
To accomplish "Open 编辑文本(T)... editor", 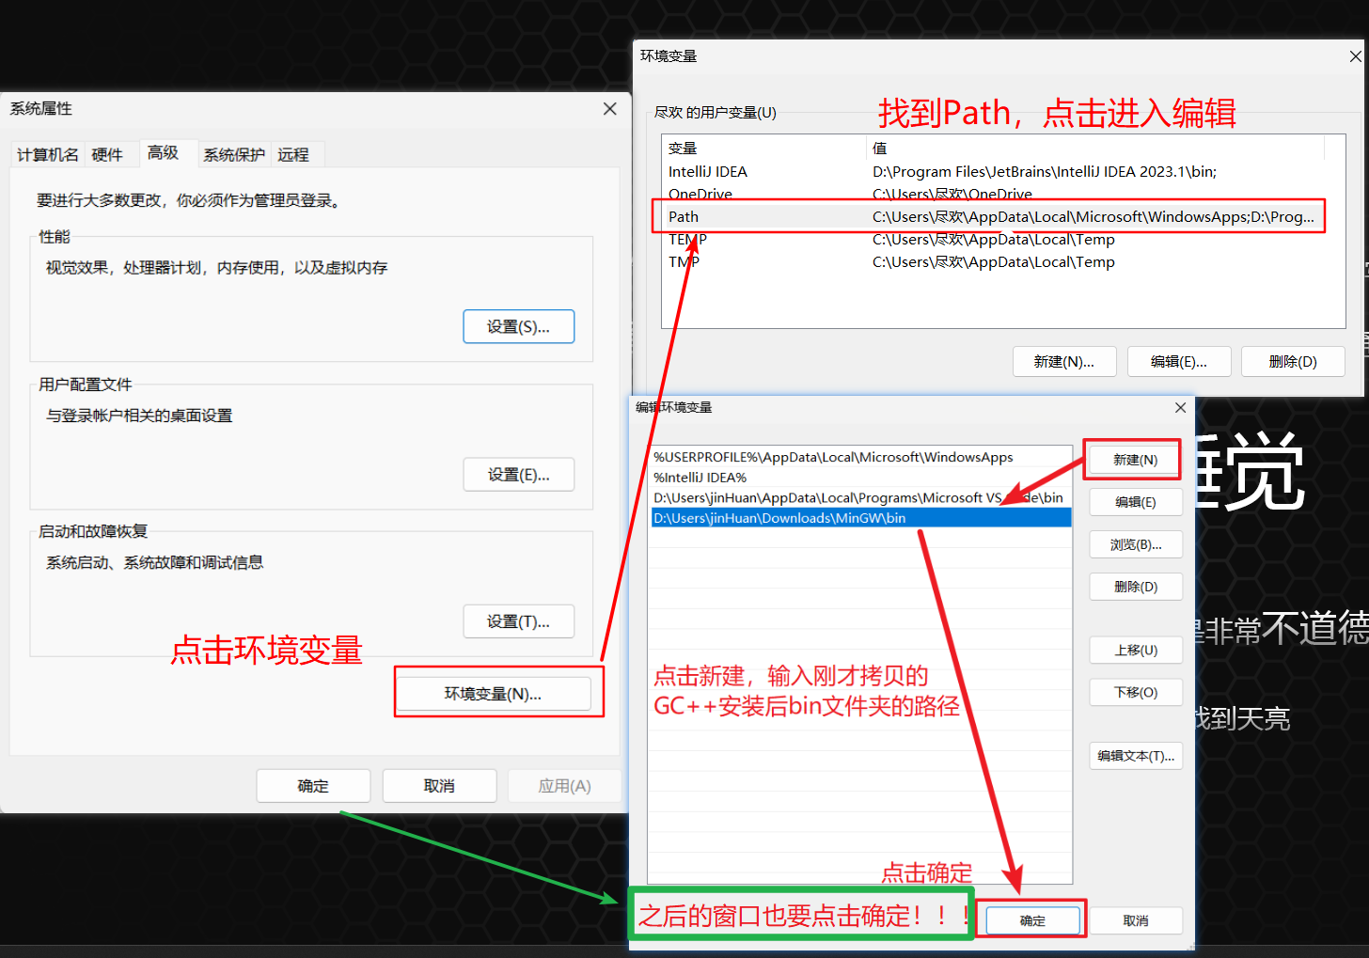I will click(1135, 756).
